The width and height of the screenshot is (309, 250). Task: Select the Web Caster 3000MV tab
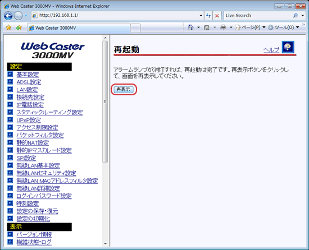click(79, 28)
